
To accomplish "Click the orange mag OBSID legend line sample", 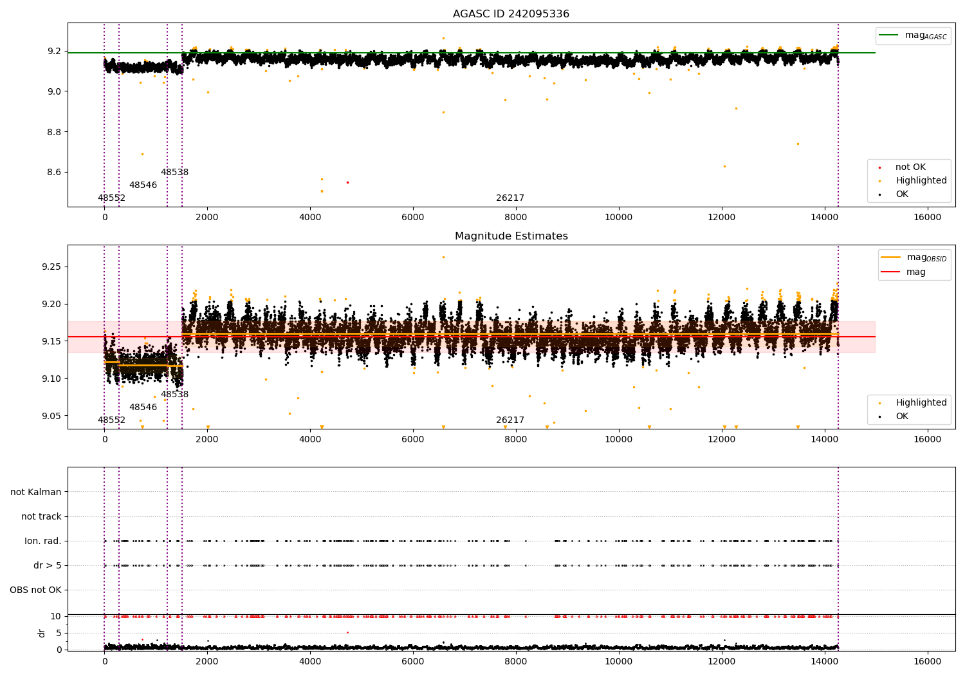I will [x=892, y=258].
